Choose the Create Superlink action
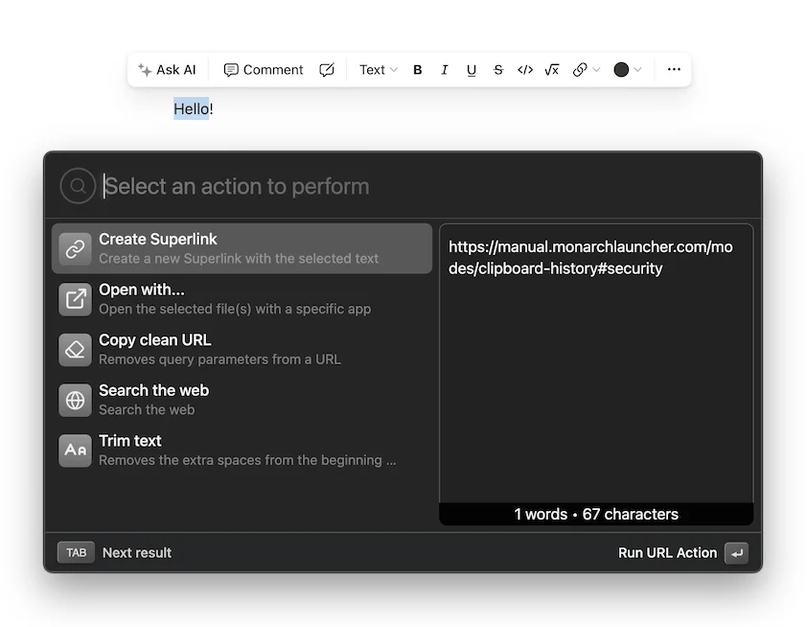Image resolution: width=807 pixels, height=627 pixels. point(192,247)
